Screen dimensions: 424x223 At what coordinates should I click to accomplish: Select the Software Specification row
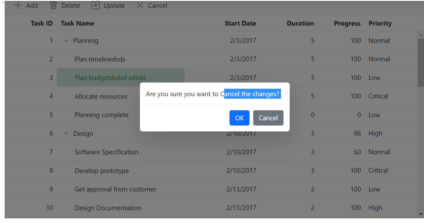pos(106,152)
